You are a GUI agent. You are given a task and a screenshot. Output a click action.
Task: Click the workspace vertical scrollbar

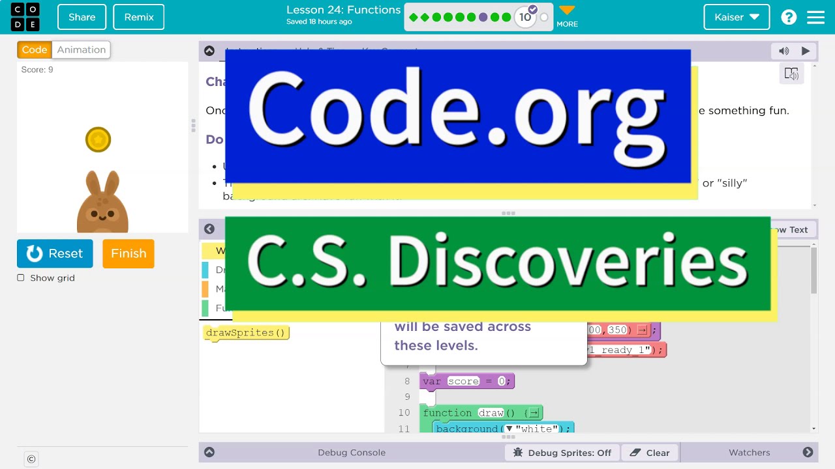pyautogui.click(x=813, y=270)
